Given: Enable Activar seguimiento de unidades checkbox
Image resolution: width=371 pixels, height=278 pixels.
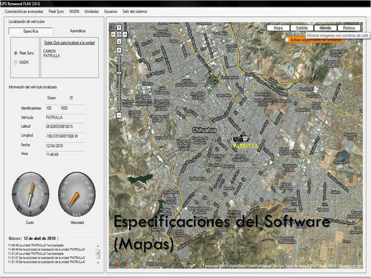Looking at the screenshot, I should [287, 39].
